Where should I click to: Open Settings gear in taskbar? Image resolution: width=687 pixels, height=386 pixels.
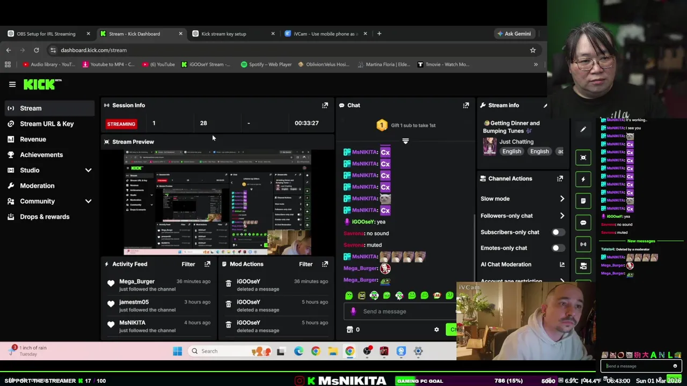pyautogui.click(x=419, y=351)
